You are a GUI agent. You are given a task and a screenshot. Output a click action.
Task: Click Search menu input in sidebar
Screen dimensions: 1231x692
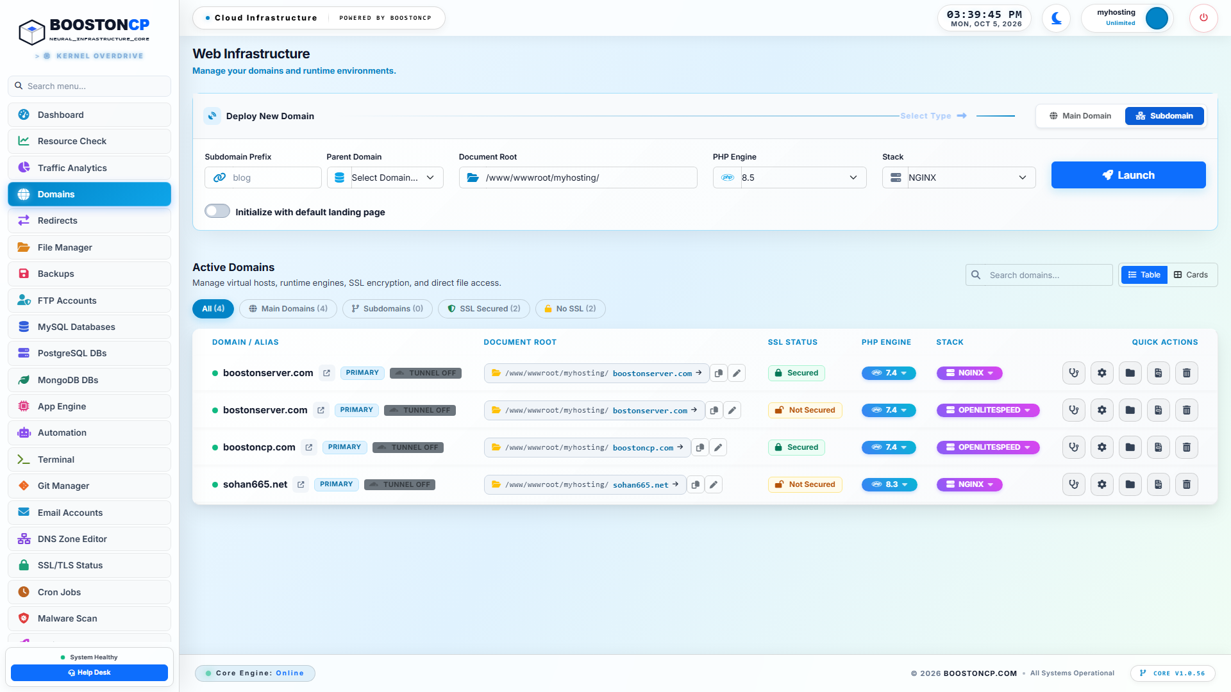(x=90, y=86)
